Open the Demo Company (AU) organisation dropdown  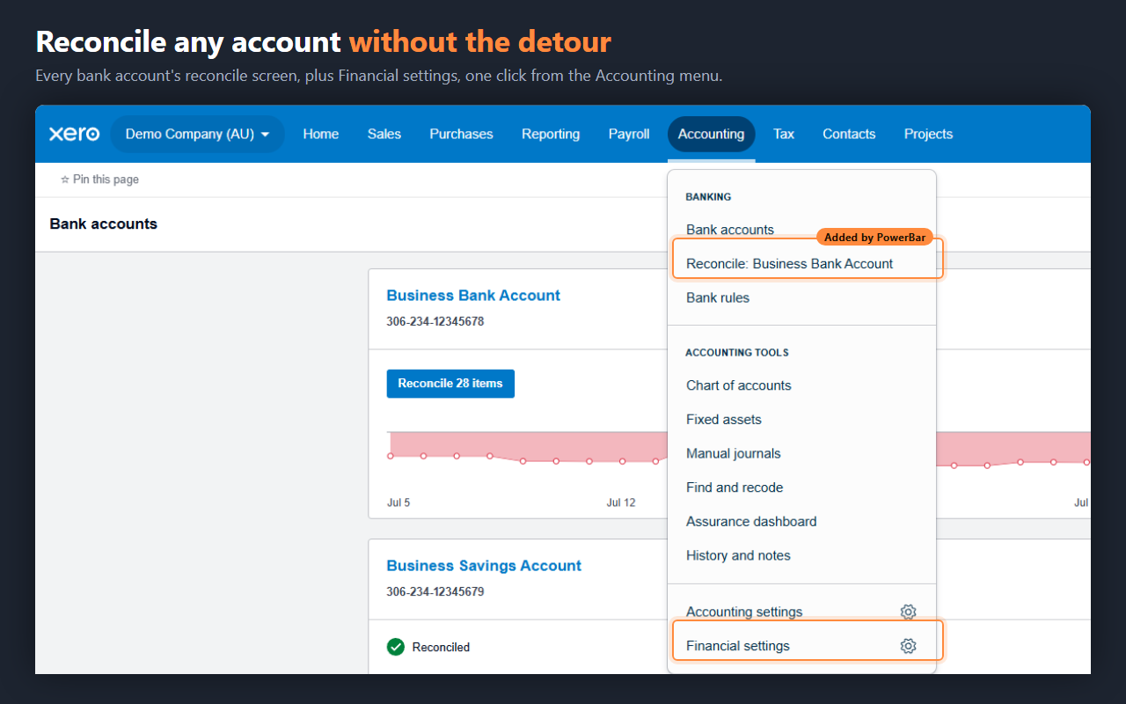point(197,134)
